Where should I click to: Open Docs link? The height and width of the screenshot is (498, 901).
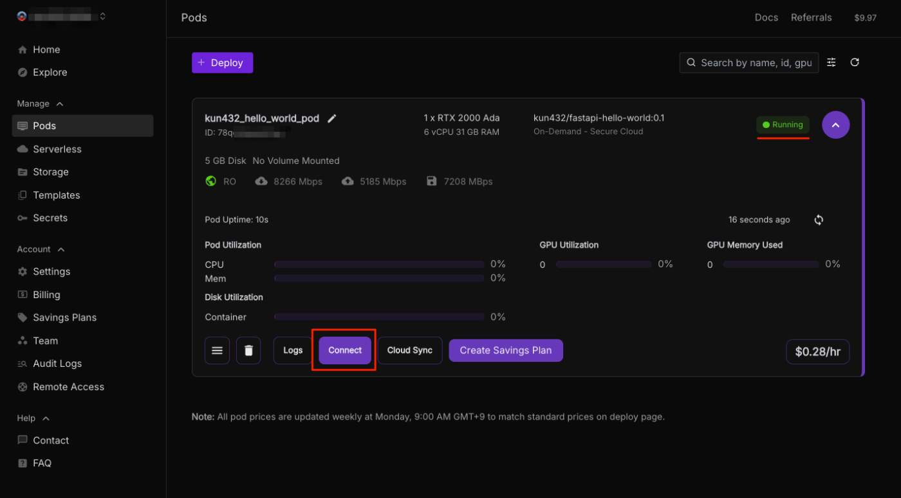[766, 17]
